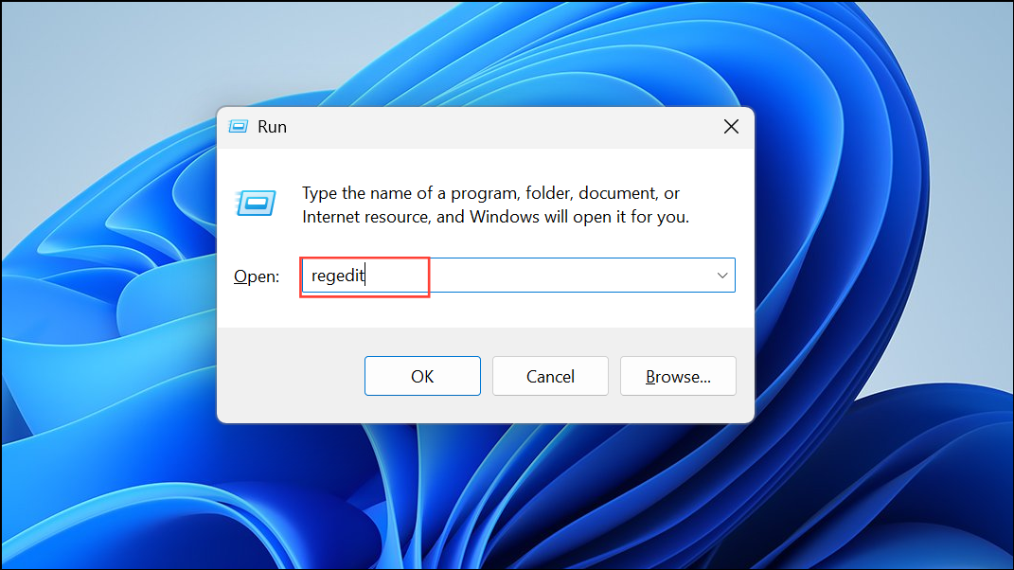Cancel the Run dialog
1014x570 pixels.
550,376
